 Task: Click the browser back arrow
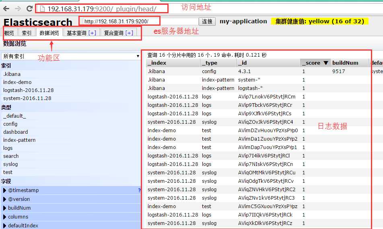pos(6,9)
